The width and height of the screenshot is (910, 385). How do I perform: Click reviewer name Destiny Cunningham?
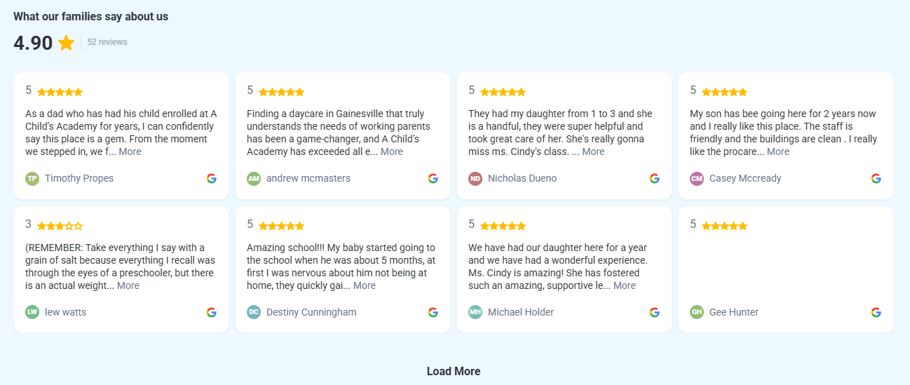point(311,312)
